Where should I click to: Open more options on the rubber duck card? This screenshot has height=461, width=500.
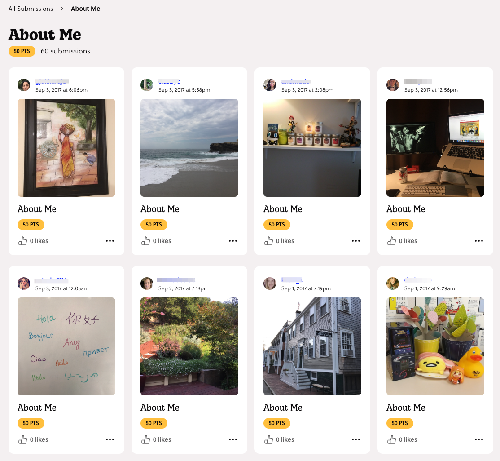click(x=479, y=439)
